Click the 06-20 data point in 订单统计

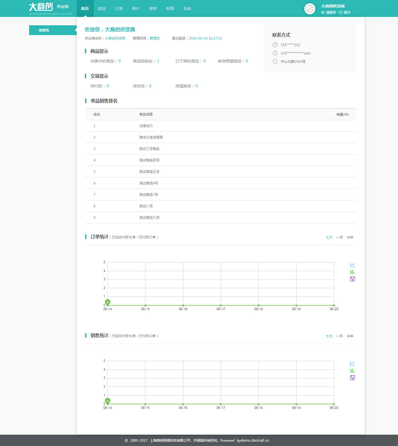pos(334,305)
